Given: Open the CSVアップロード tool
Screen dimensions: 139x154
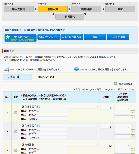Looking at the screenshot, I should [x=49, y=37].
